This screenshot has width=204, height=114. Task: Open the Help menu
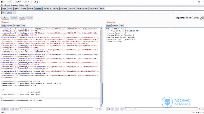click(x=27, y=5)
